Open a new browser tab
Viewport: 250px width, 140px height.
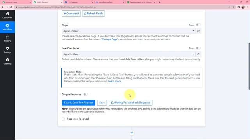point(160,2)
